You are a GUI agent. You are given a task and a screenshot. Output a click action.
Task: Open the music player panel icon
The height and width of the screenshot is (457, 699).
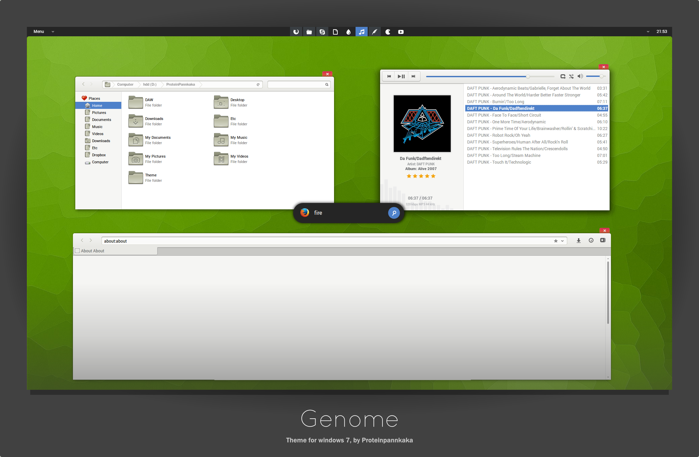point(362,32)
